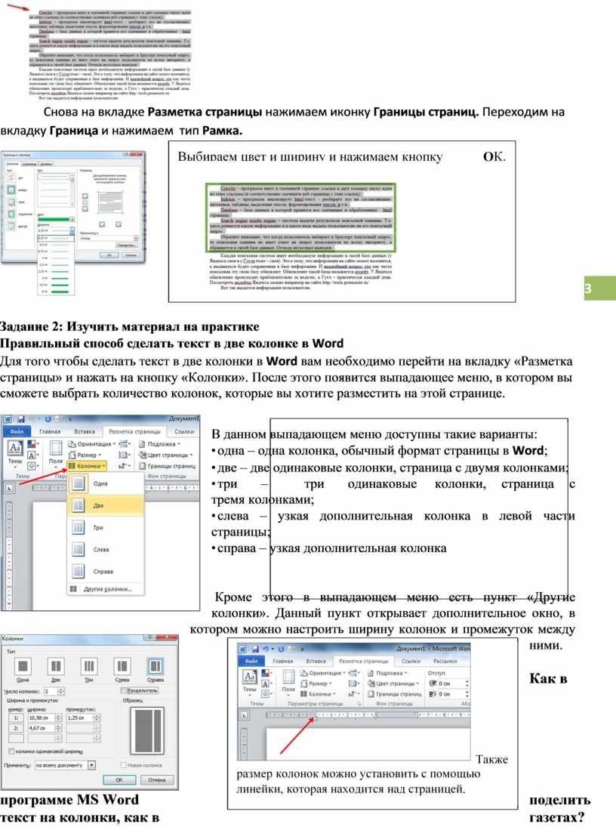The width and height of the screenshot is (616, 827).
Task: Choose Две in the Колонки dropdown menu
Action: click(106, 505)
